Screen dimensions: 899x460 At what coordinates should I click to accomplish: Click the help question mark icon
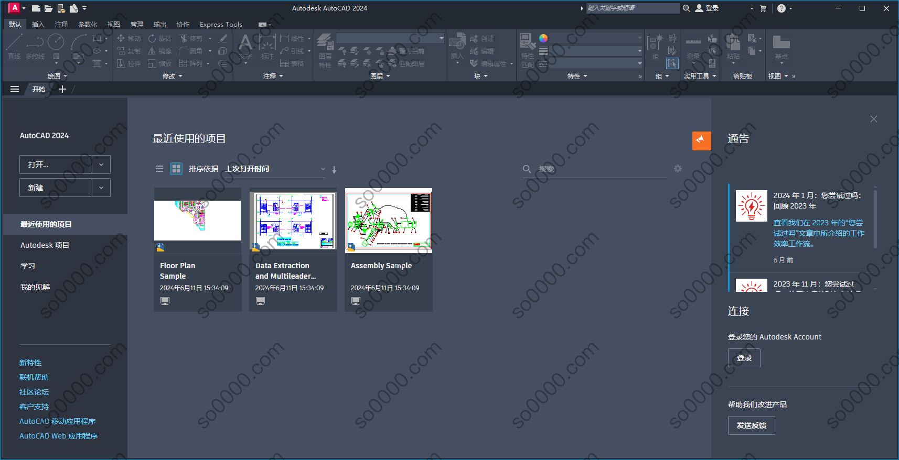[x=782, y=8]
